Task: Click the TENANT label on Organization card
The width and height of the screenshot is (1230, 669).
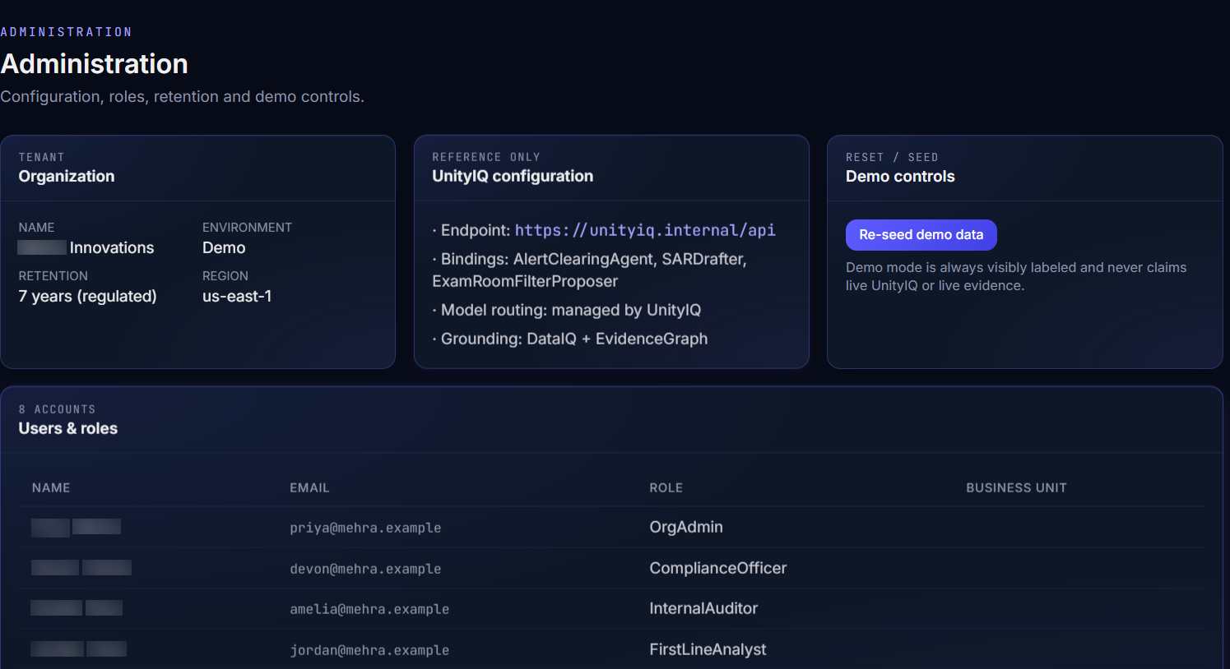Action: tap(41, 157)
